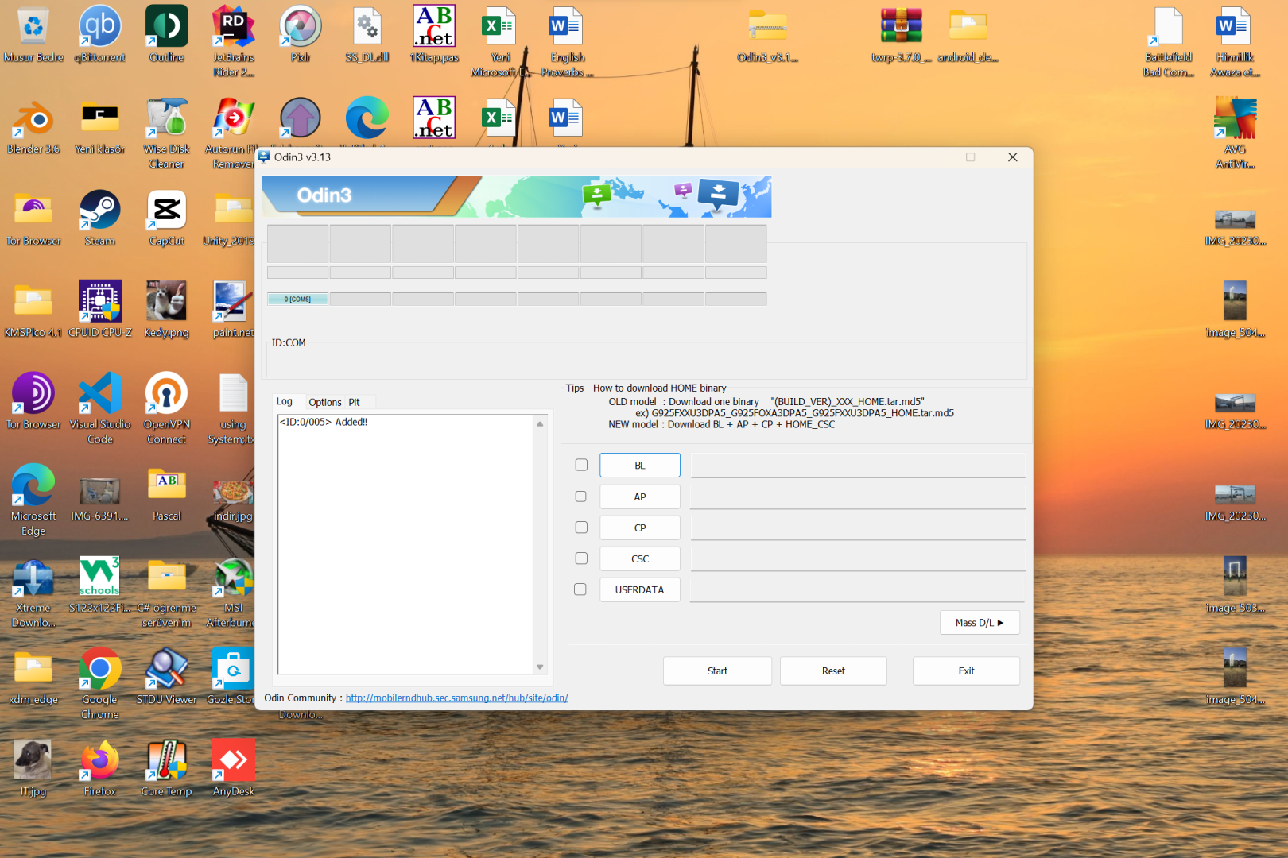This screenshot has height=858, width=1288.
Task: Select the image_503 thumbnail on desktop
Action: (1235, 585)
